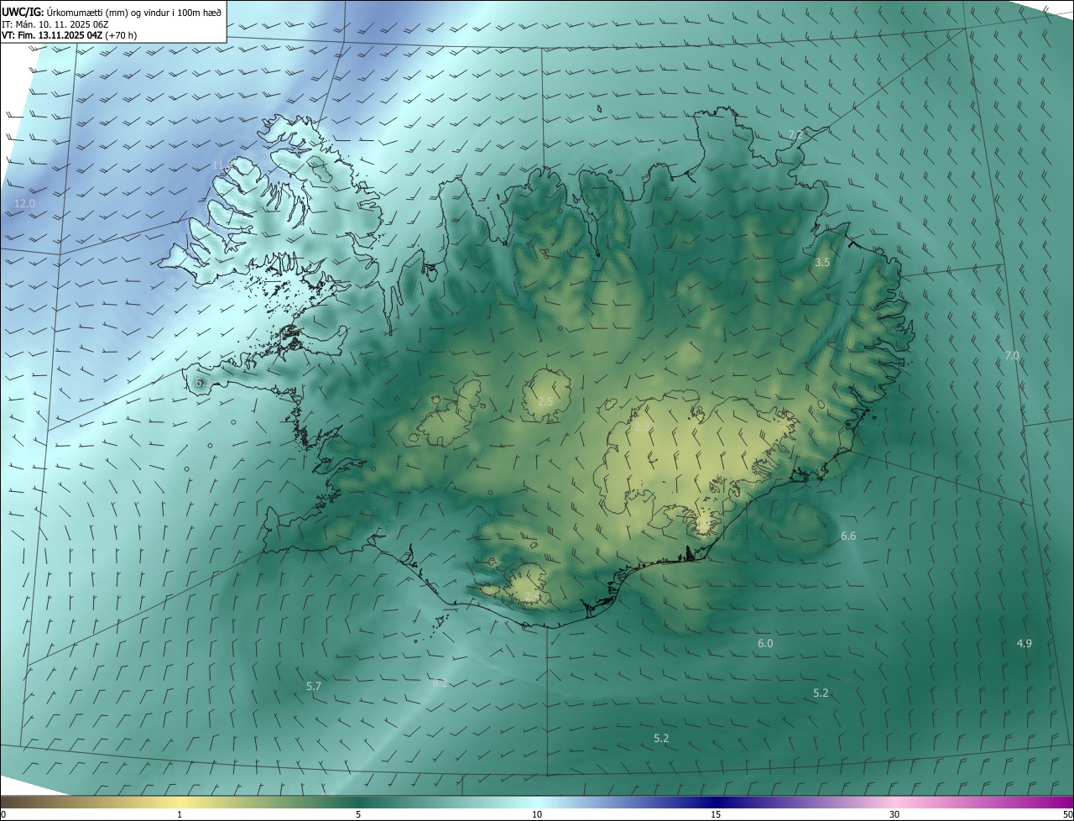This screenshot has height=821, width=1074.
Task: Select the 12.0 value label on the map
Action: pyautogui.click(x=25, y=204)
